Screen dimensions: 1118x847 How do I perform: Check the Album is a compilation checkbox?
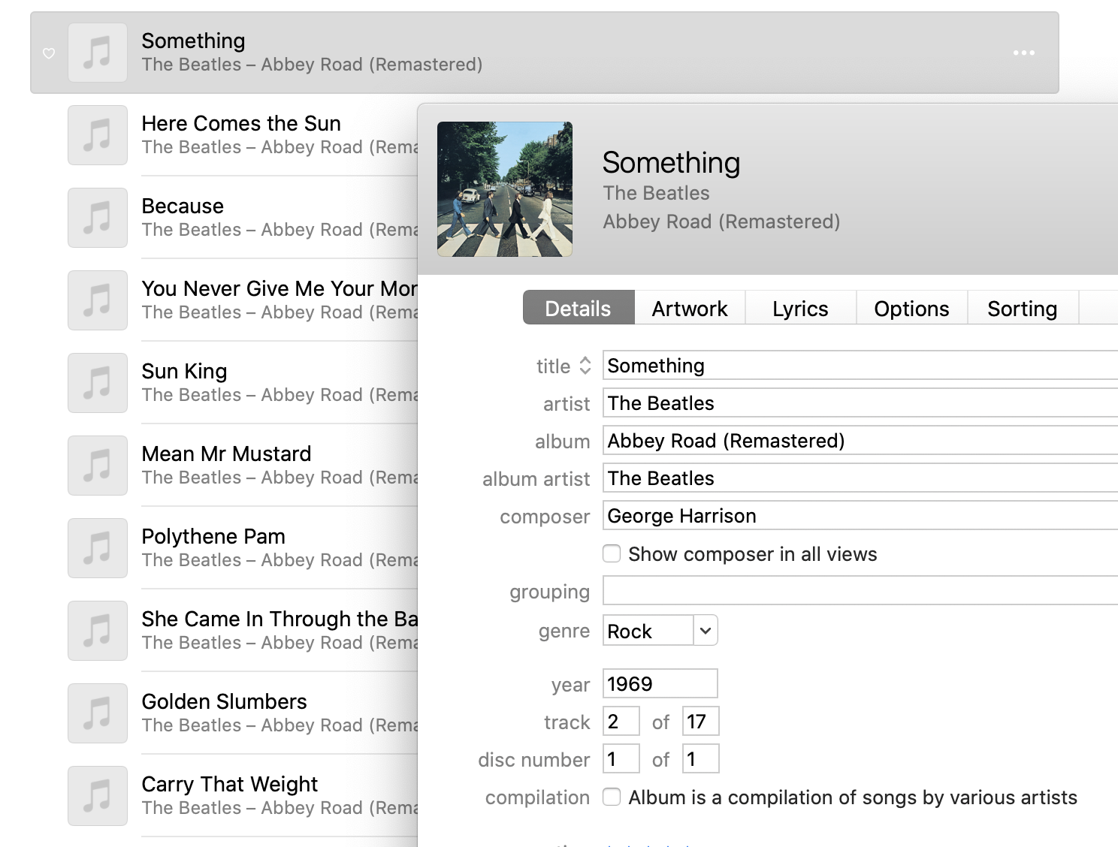coord(612,797)
